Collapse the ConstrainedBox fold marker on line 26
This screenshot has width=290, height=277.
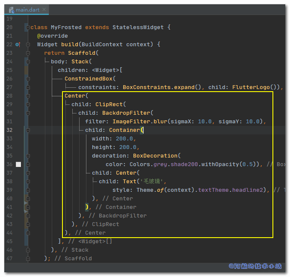pyautogui.click(x=27, y=79)
